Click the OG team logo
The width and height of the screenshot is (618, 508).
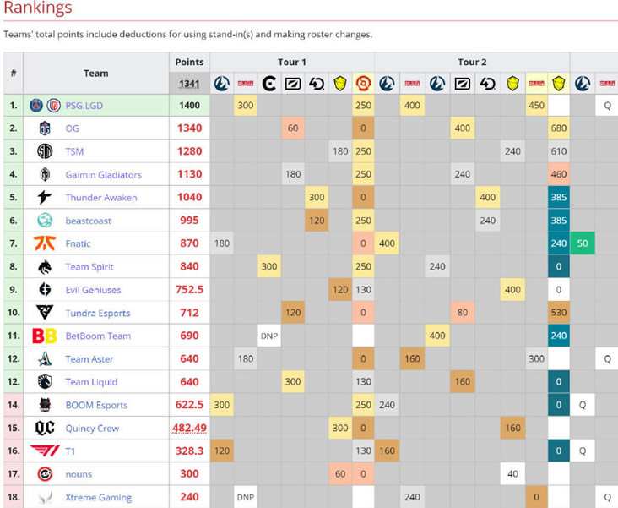coord(45,128)
